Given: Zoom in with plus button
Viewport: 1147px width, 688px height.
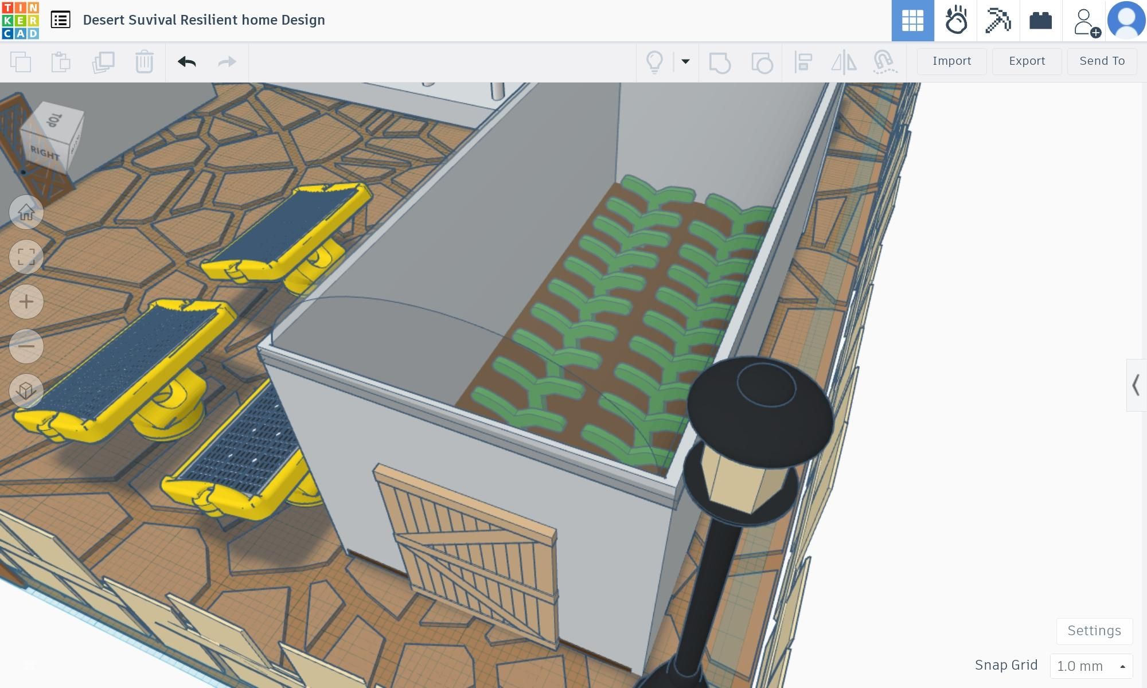Looking at the screenshot, I should coord(26,302).
